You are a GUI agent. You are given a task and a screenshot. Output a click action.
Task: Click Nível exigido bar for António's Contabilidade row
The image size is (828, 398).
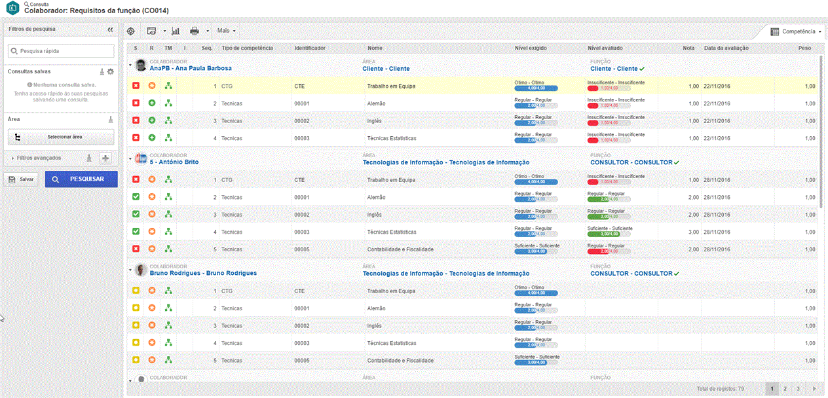536,251
